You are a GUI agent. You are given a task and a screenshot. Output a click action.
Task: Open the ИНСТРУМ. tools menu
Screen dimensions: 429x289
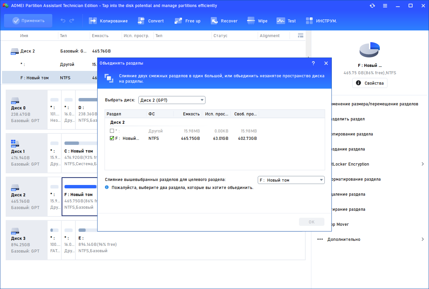(321, 21)
